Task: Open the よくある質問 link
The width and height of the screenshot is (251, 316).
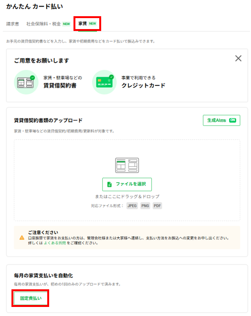Action: (x=55, y=243)
